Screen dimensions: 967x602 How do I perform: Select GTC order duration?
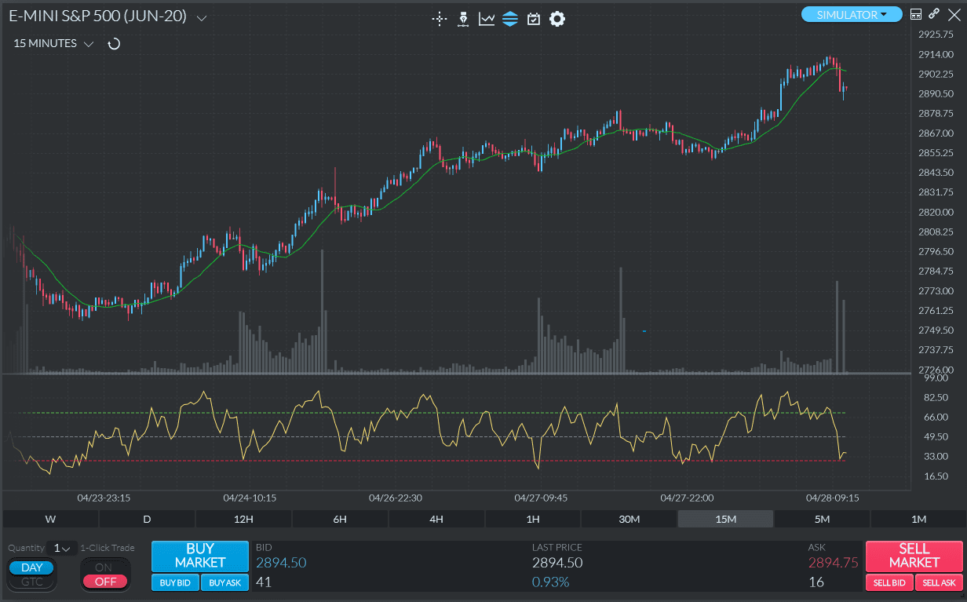click(31, 582)
